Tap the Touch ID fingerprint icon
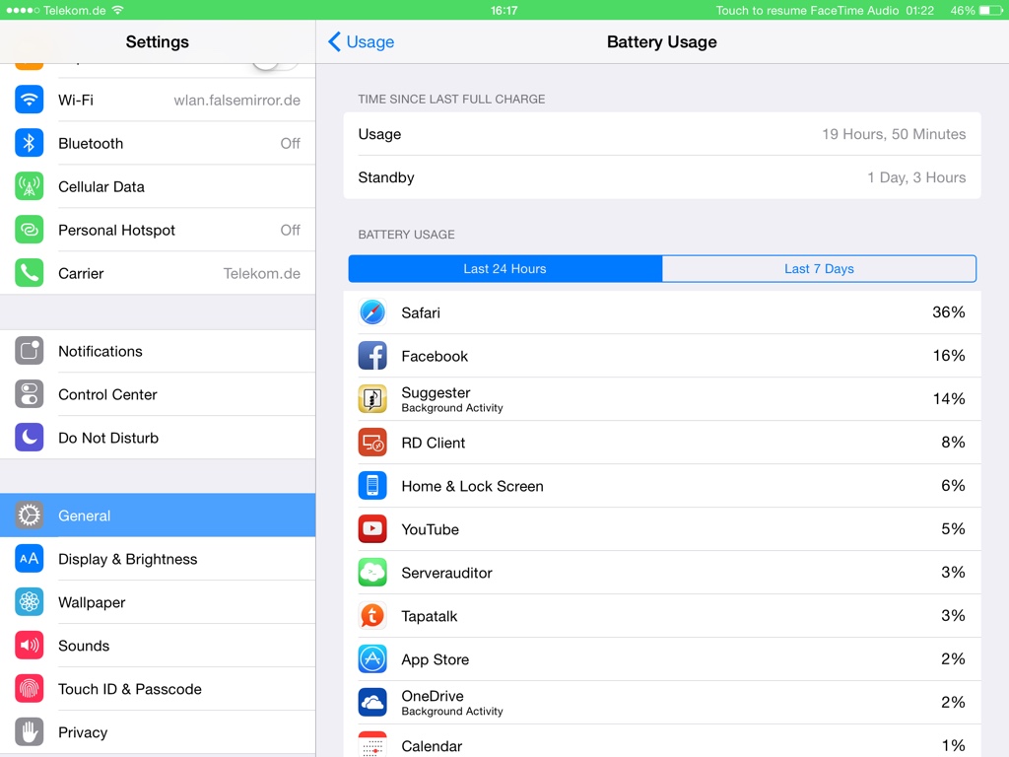Viewport: 1009px width, 757px height. coord(29,689)
